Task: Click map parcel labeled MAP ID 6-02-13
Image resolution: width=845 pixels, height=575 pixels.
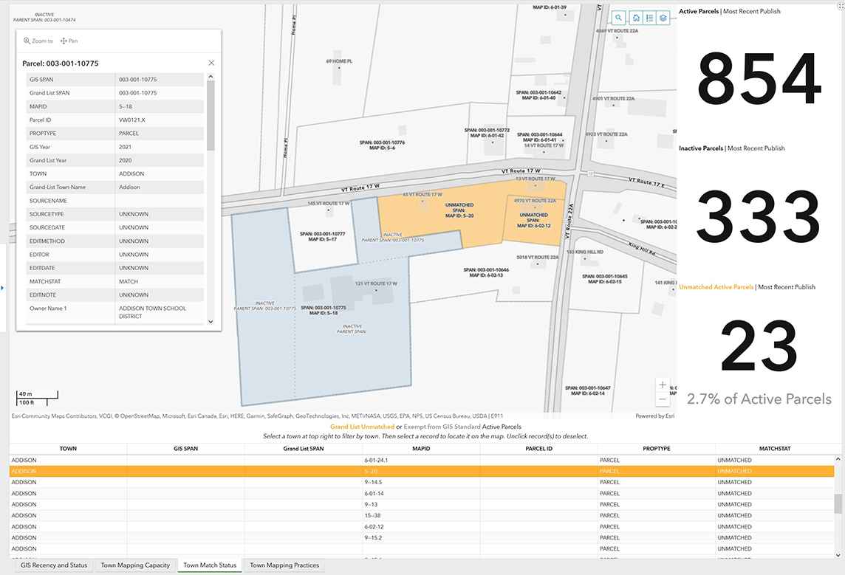Action: pos(485,272)
